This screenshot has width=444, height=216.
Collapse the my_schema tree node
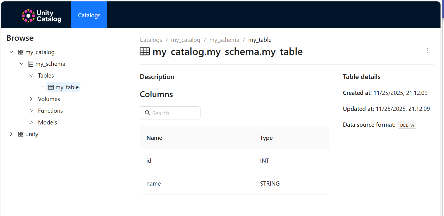pyautogui.click(x=21, y=64)
